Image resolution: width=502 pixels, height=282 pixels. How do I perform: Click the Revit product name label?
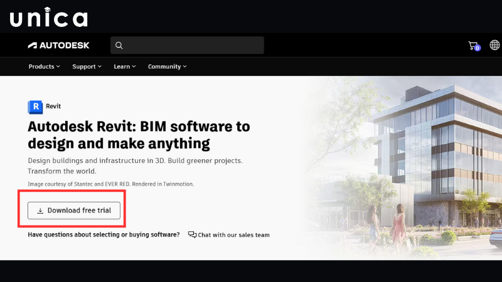[x=53, y=106]
